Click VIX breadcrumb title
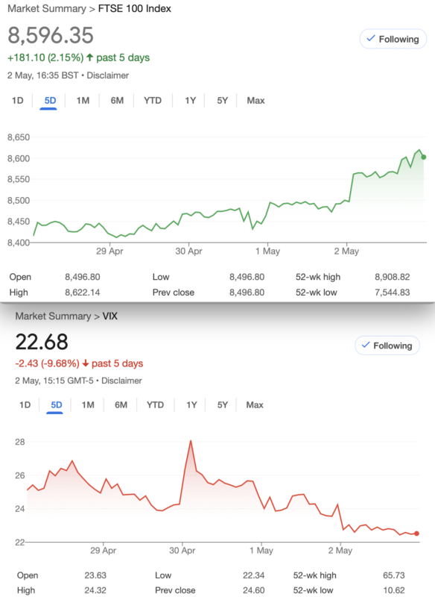 point(109,316)
